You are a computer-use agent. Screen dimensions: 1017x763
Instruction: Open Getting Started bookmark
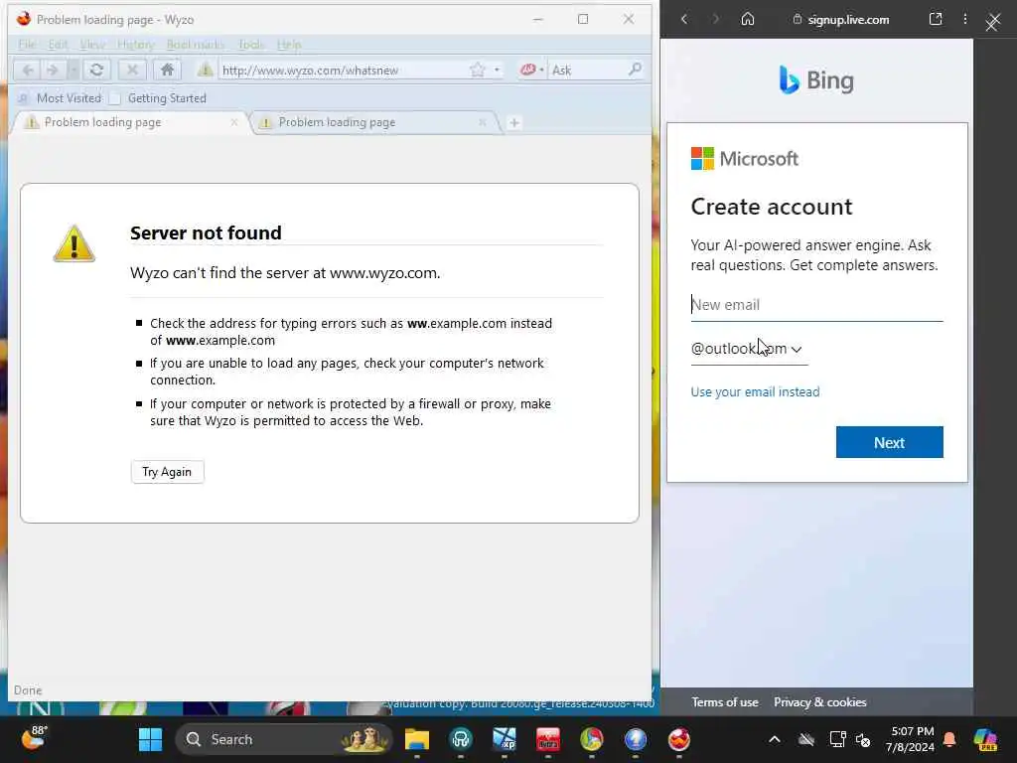[158, 98]
